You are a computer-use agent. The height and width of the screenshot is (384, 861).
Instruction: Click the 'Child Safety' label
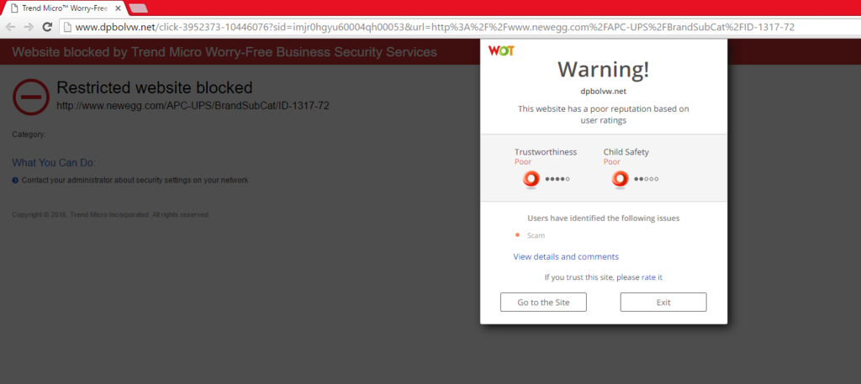pyautogui.click(x=626, y=152)
